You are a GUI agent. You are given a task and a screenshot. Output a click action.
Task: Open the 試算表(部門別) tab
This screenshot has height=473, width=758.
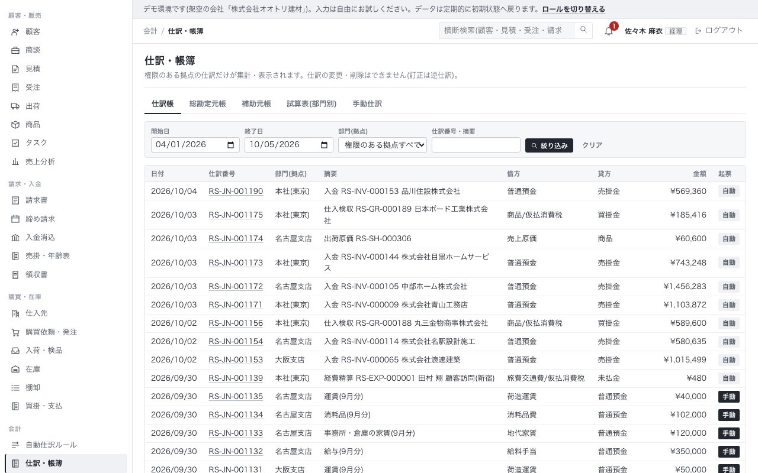(311, 104)
